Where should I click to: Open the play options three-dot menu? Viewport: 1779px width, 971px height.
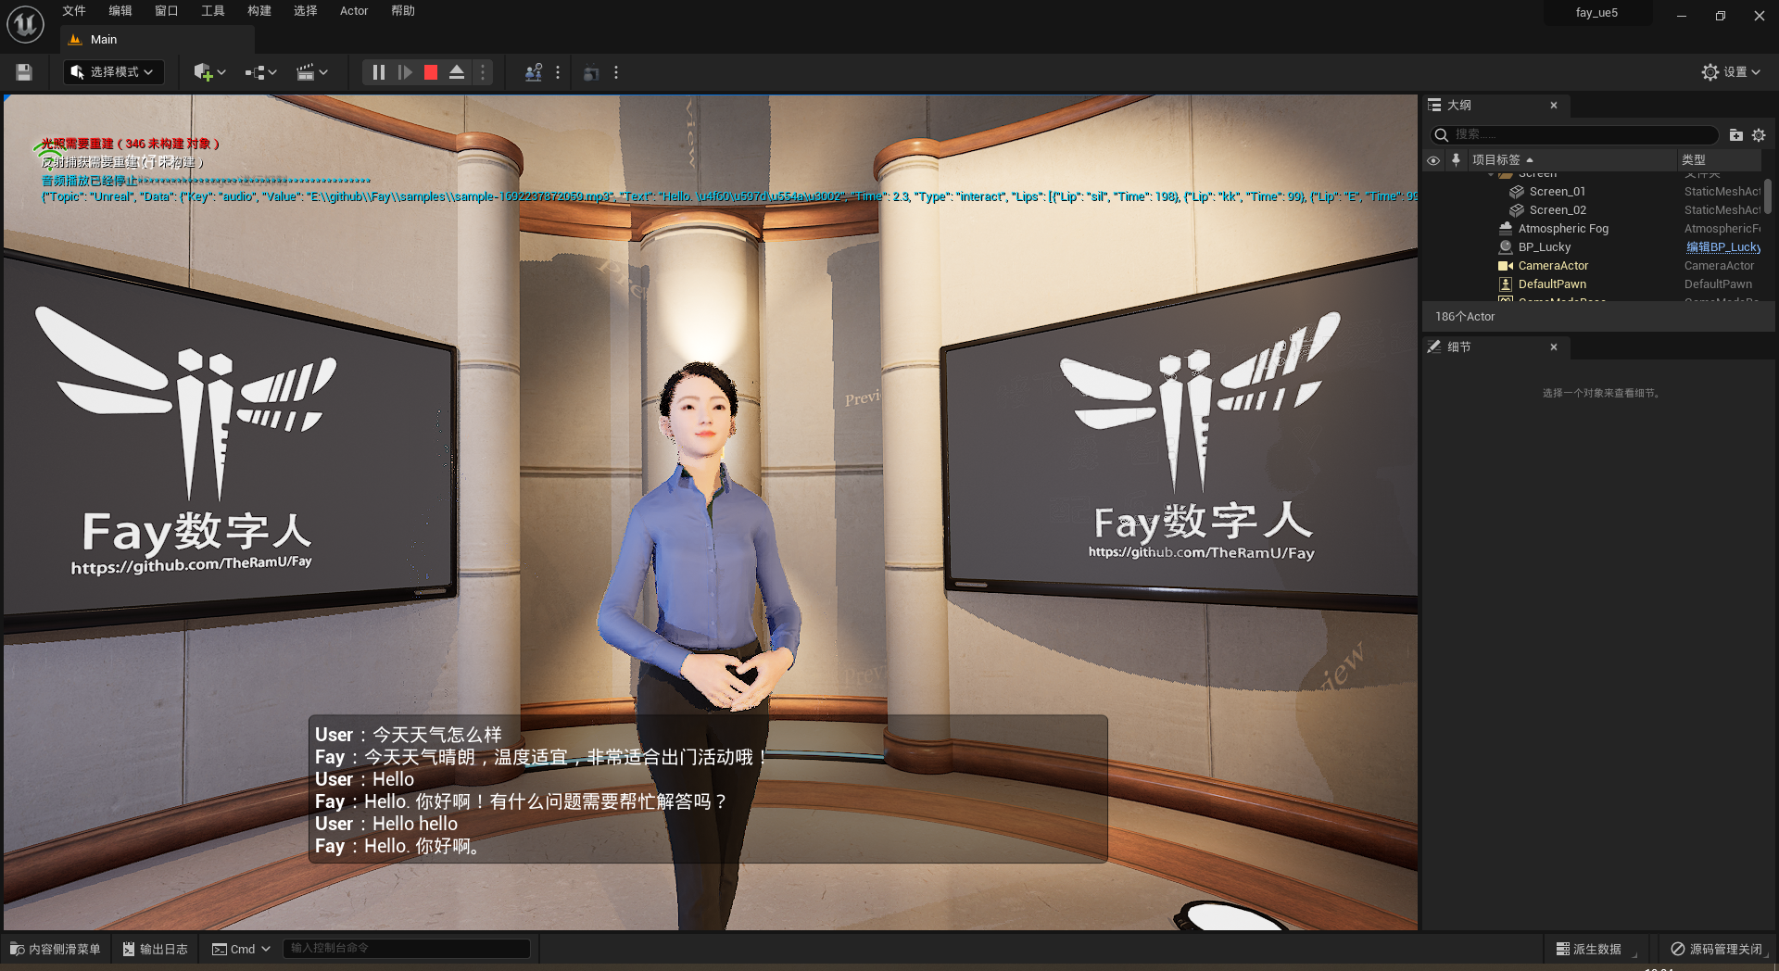[x=483, y=72]
